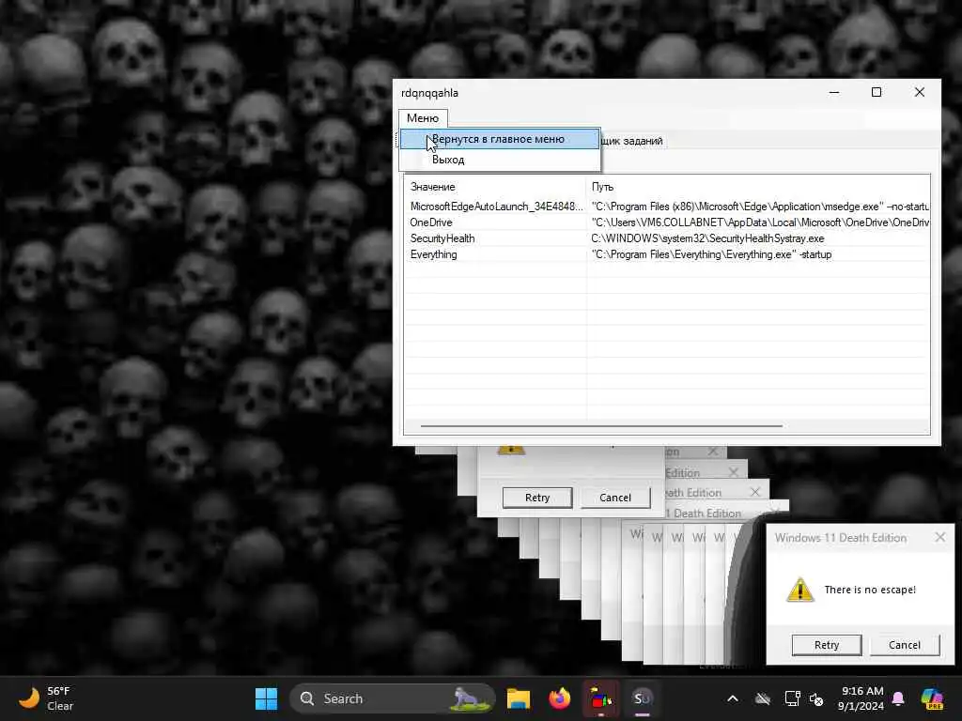Click the SecurityHealthSystray.exe path cell
Viewport: 962px width, 721px height.
[x=707, y=238]
